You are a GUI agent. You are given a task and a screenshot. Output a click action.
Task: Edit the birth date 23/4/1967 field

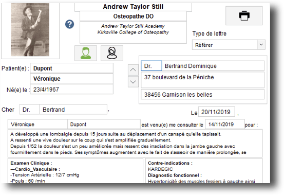[x=72, y=89]
